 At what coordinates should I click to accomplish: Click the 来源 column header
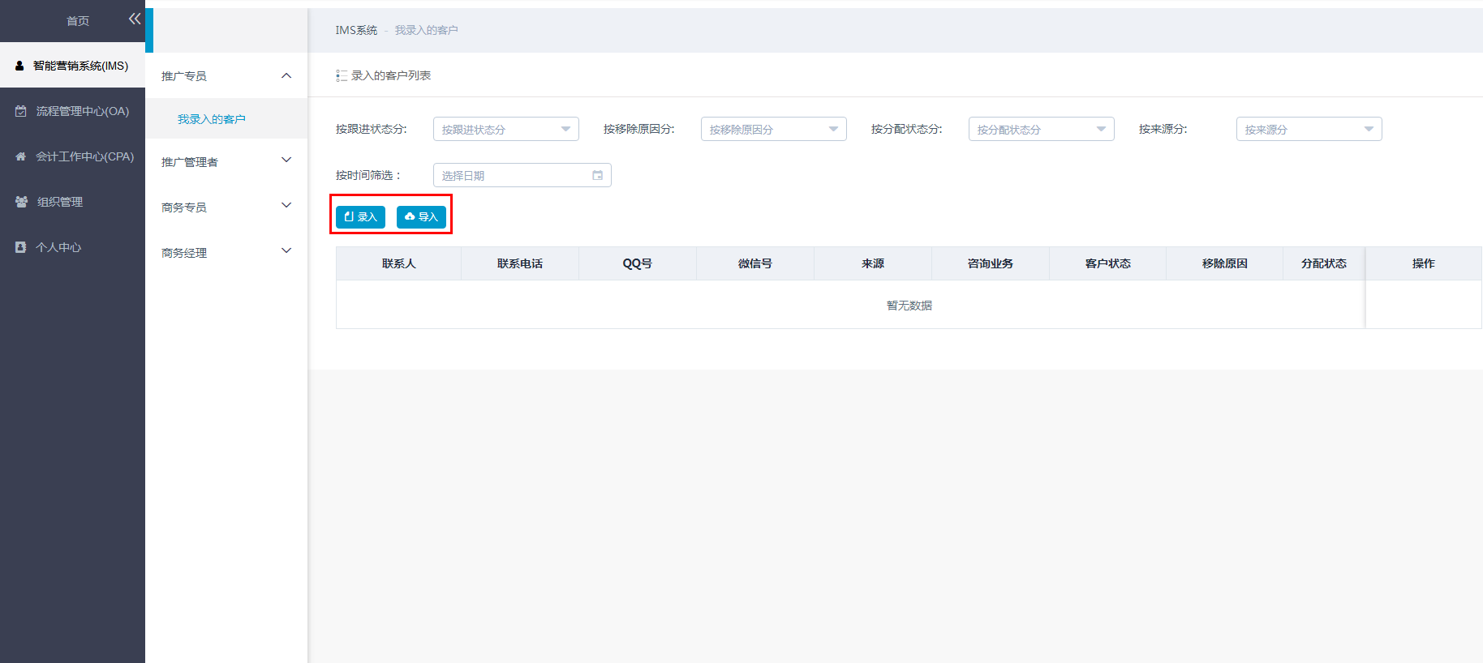click(873, 263)
